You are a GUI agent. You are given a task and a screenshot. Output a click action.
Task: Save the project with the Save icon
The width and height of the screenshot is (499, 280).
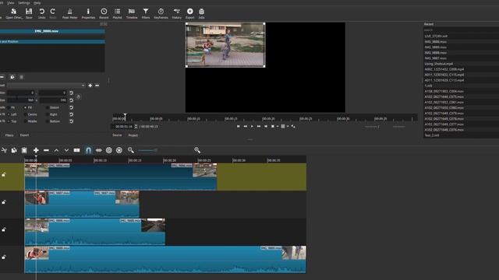click(29, 13)
